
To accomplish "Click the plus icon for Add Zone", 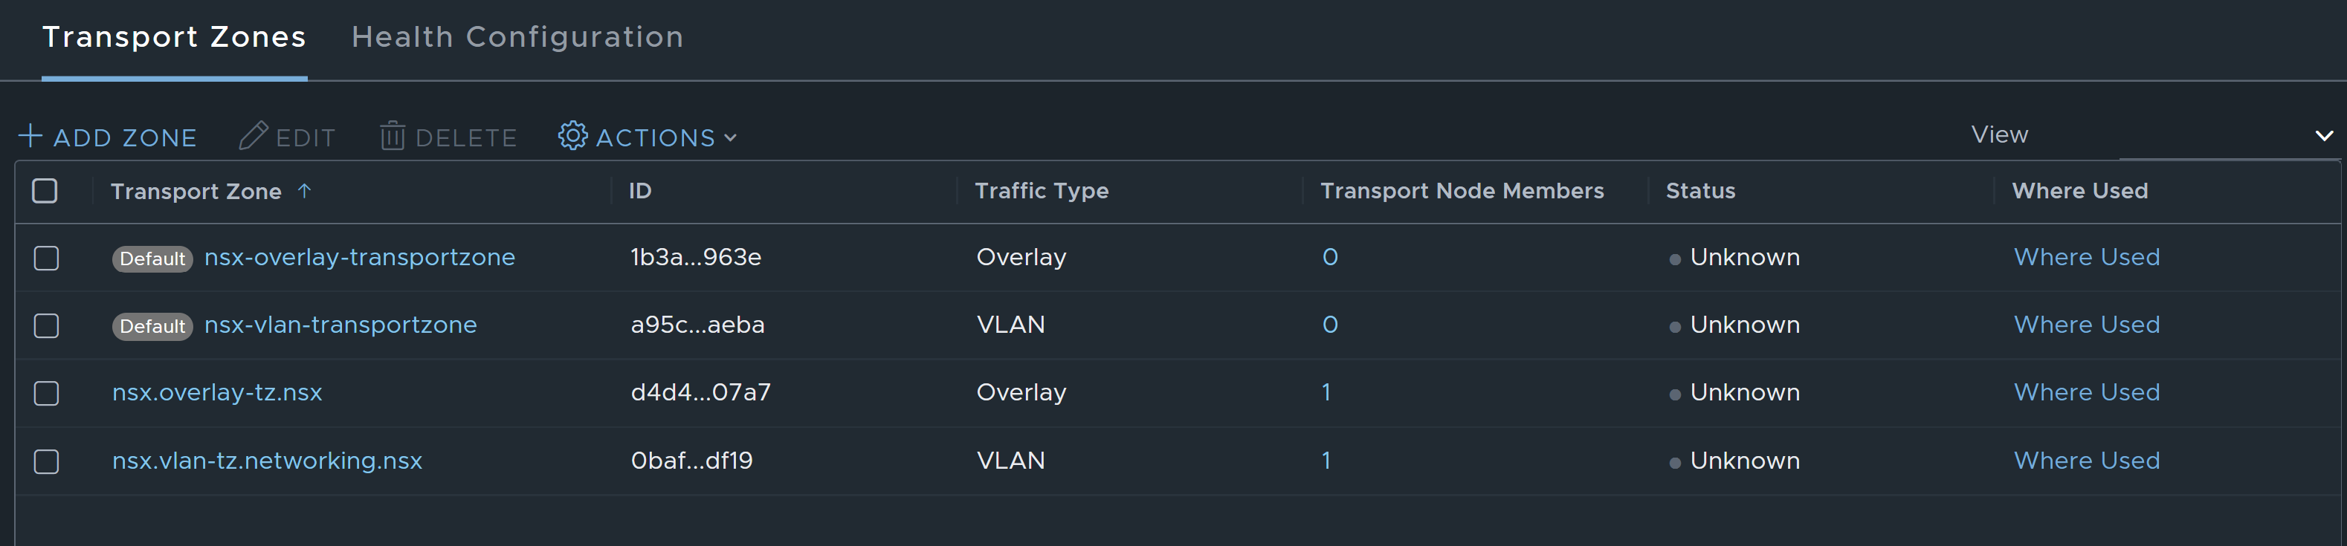I will tap(30, 137).
